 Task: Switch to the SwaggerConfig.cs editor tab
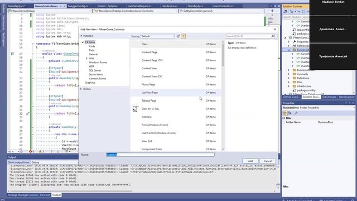78,6
